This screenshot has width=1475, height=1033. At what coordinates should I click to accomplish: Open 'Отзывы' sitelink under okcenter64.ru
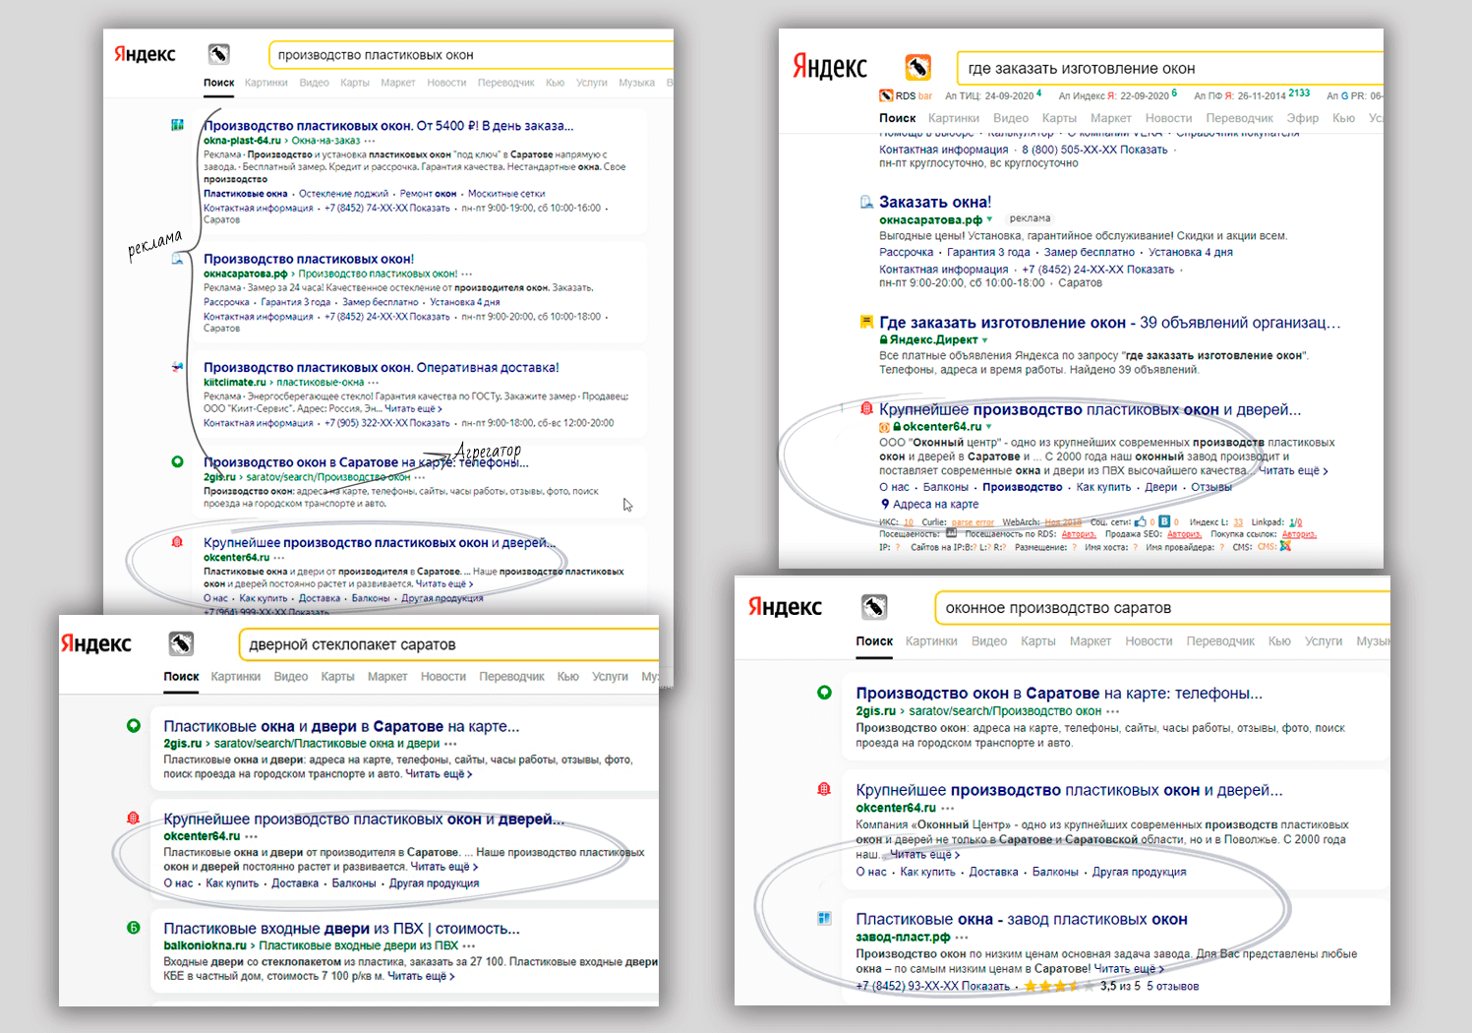[1211, 487]
